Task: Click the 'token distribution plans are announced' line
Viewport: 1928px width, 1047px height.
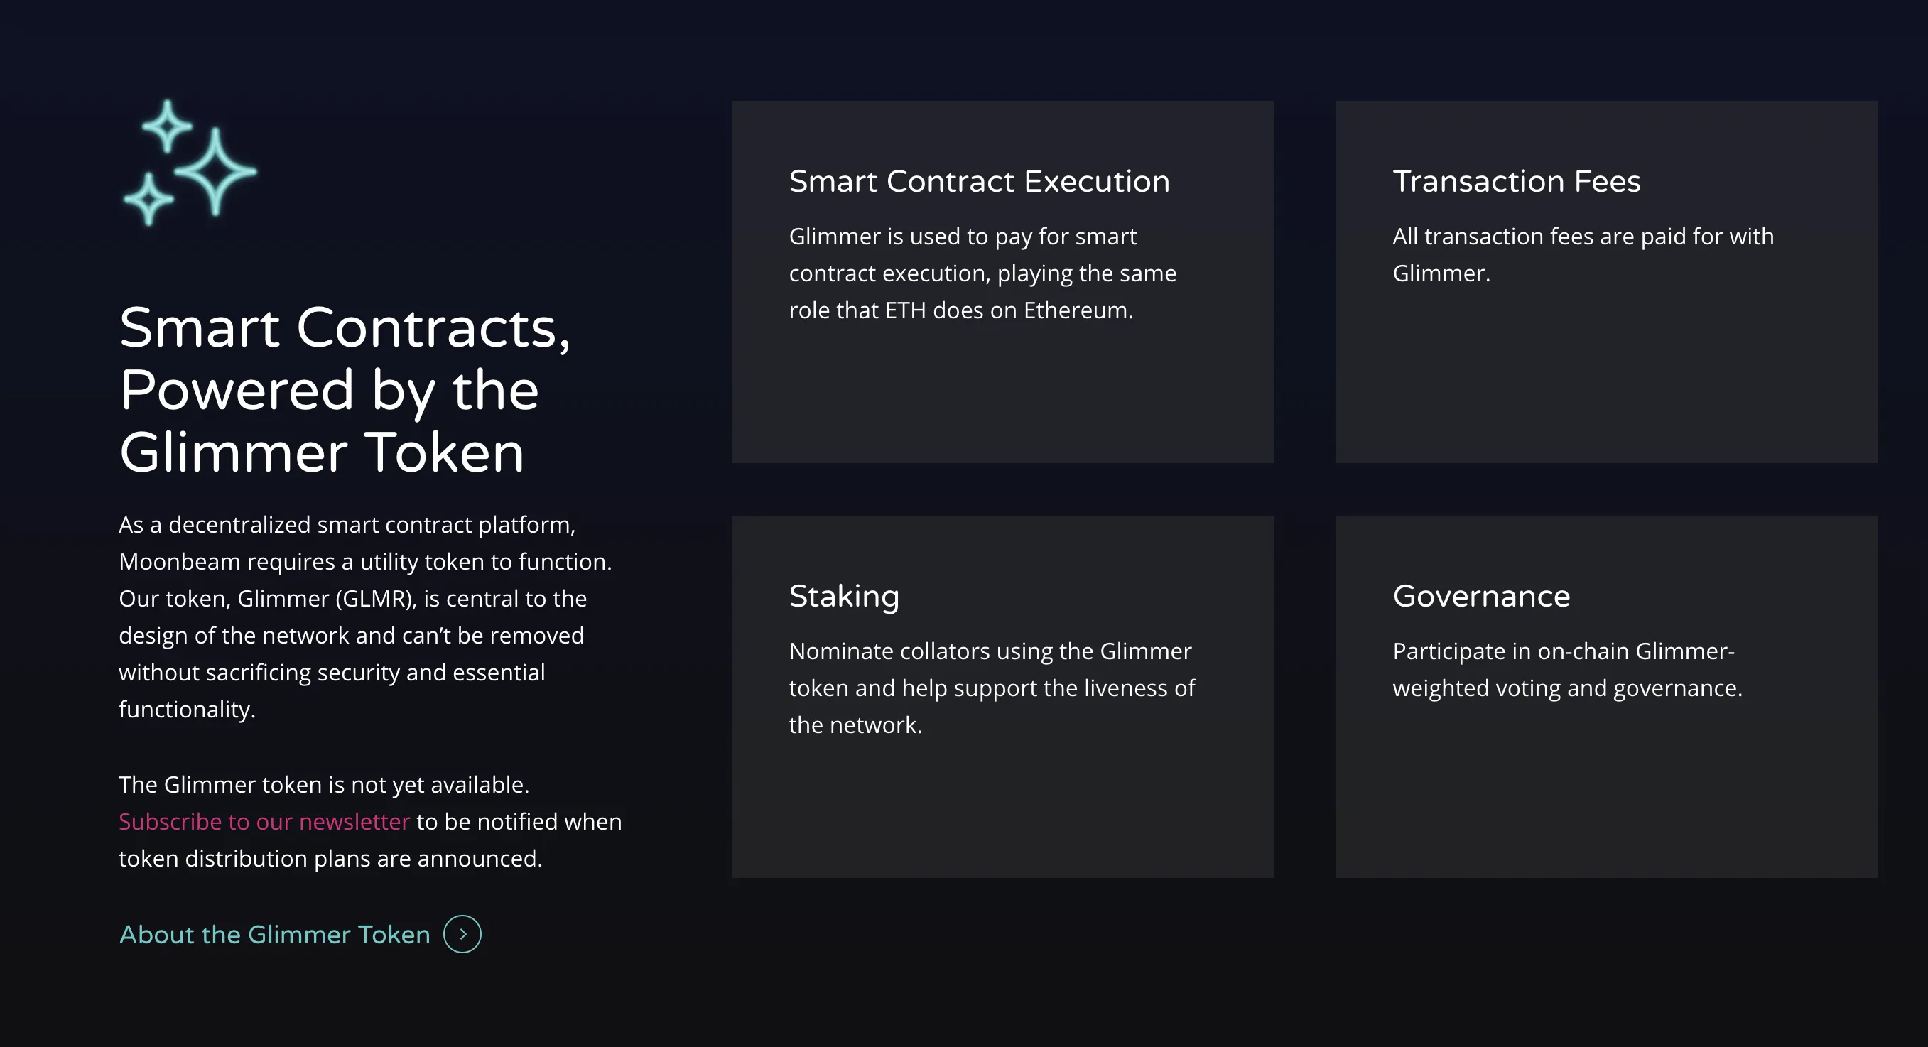Action: [x=330, y=858]
